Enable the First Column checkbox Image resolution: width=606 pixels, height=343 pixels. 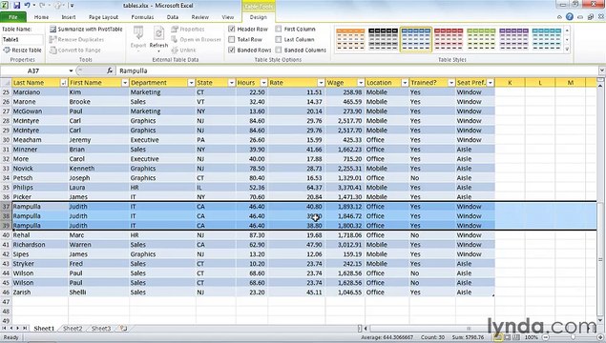[x=279, y=29]
